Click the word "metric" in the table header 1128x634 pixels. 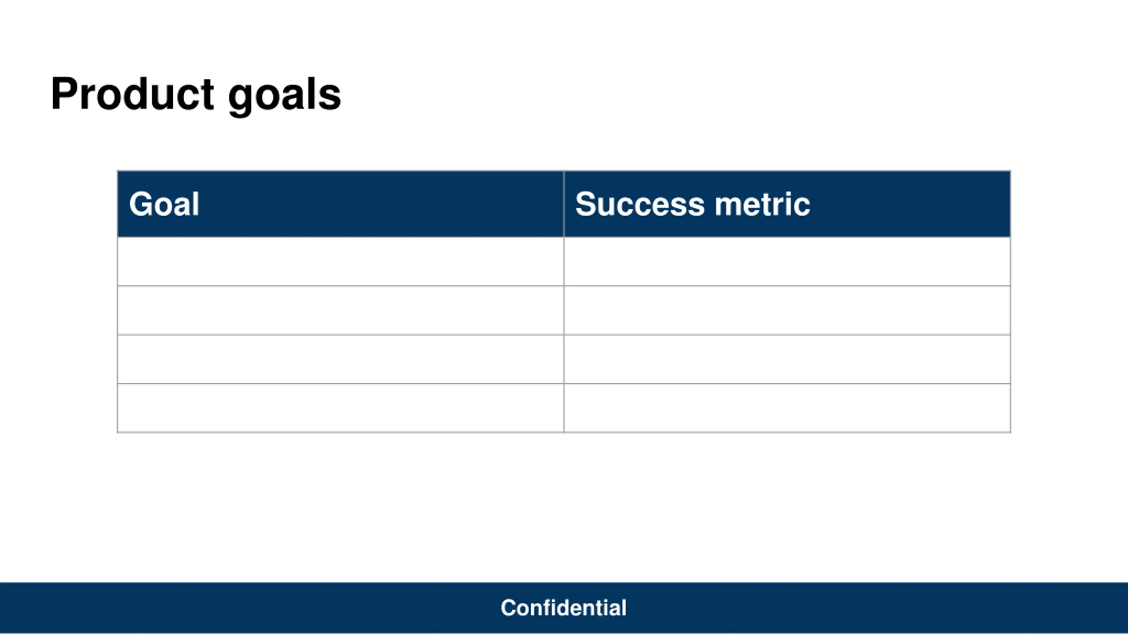point(762,204)
